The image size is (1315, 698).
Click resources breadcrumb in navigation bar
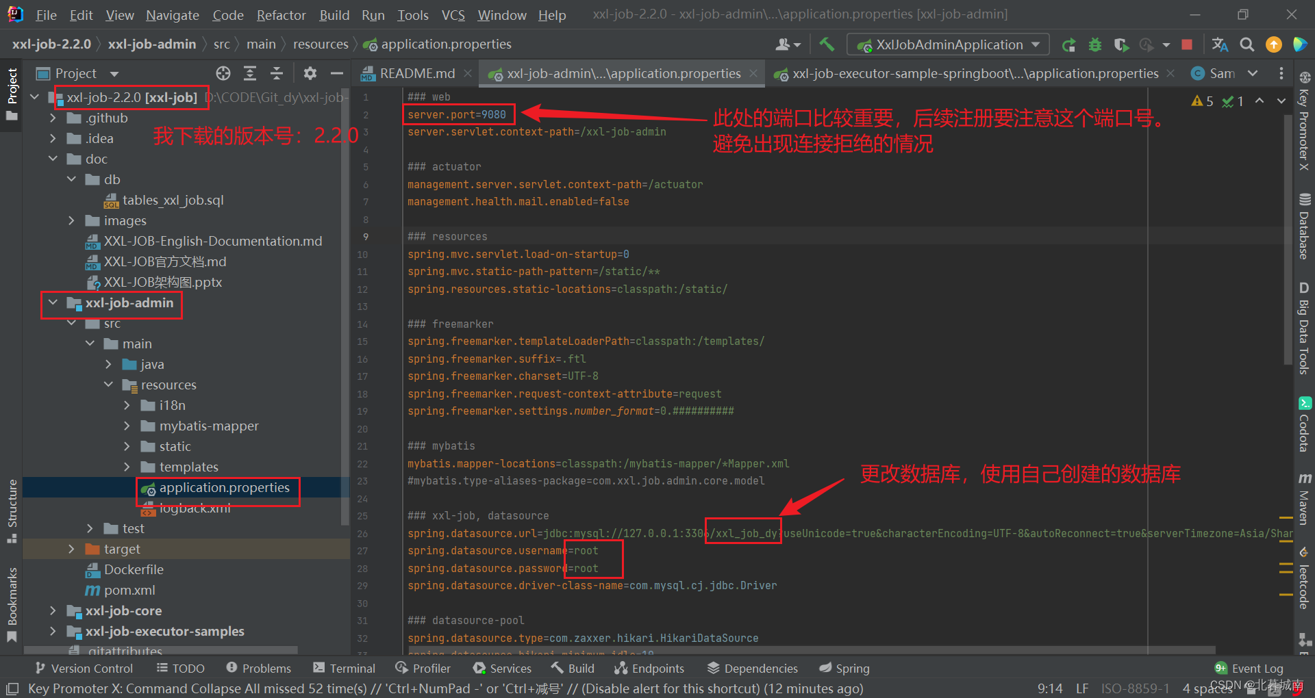321,44
